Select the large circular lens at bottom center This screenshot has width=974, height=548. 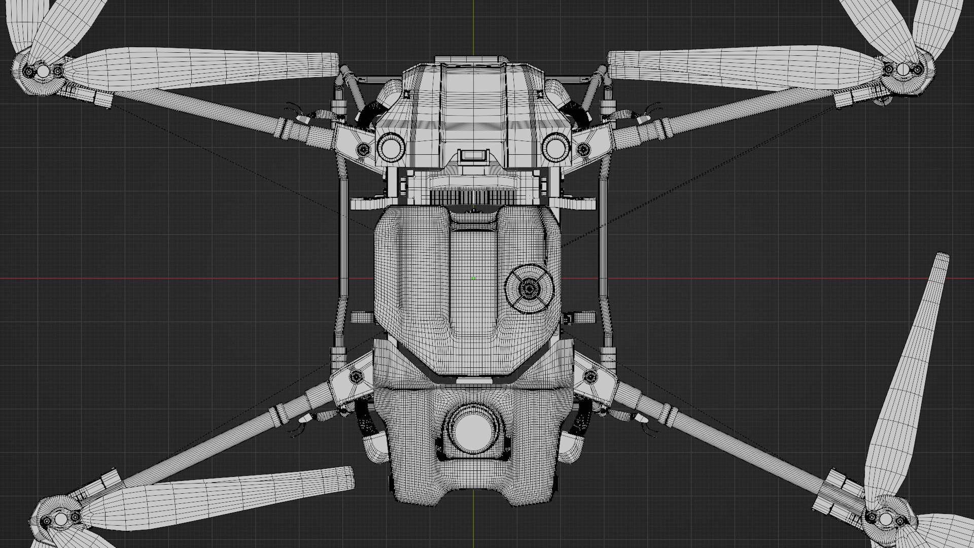tap(474, 431)
